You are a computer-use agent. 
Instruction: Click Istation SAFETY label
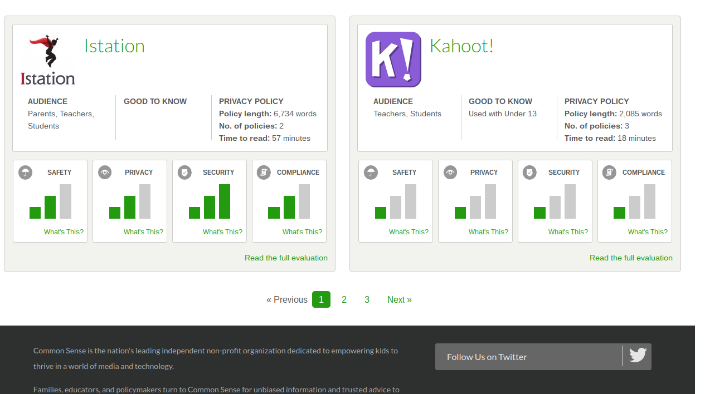pos(59,173)
